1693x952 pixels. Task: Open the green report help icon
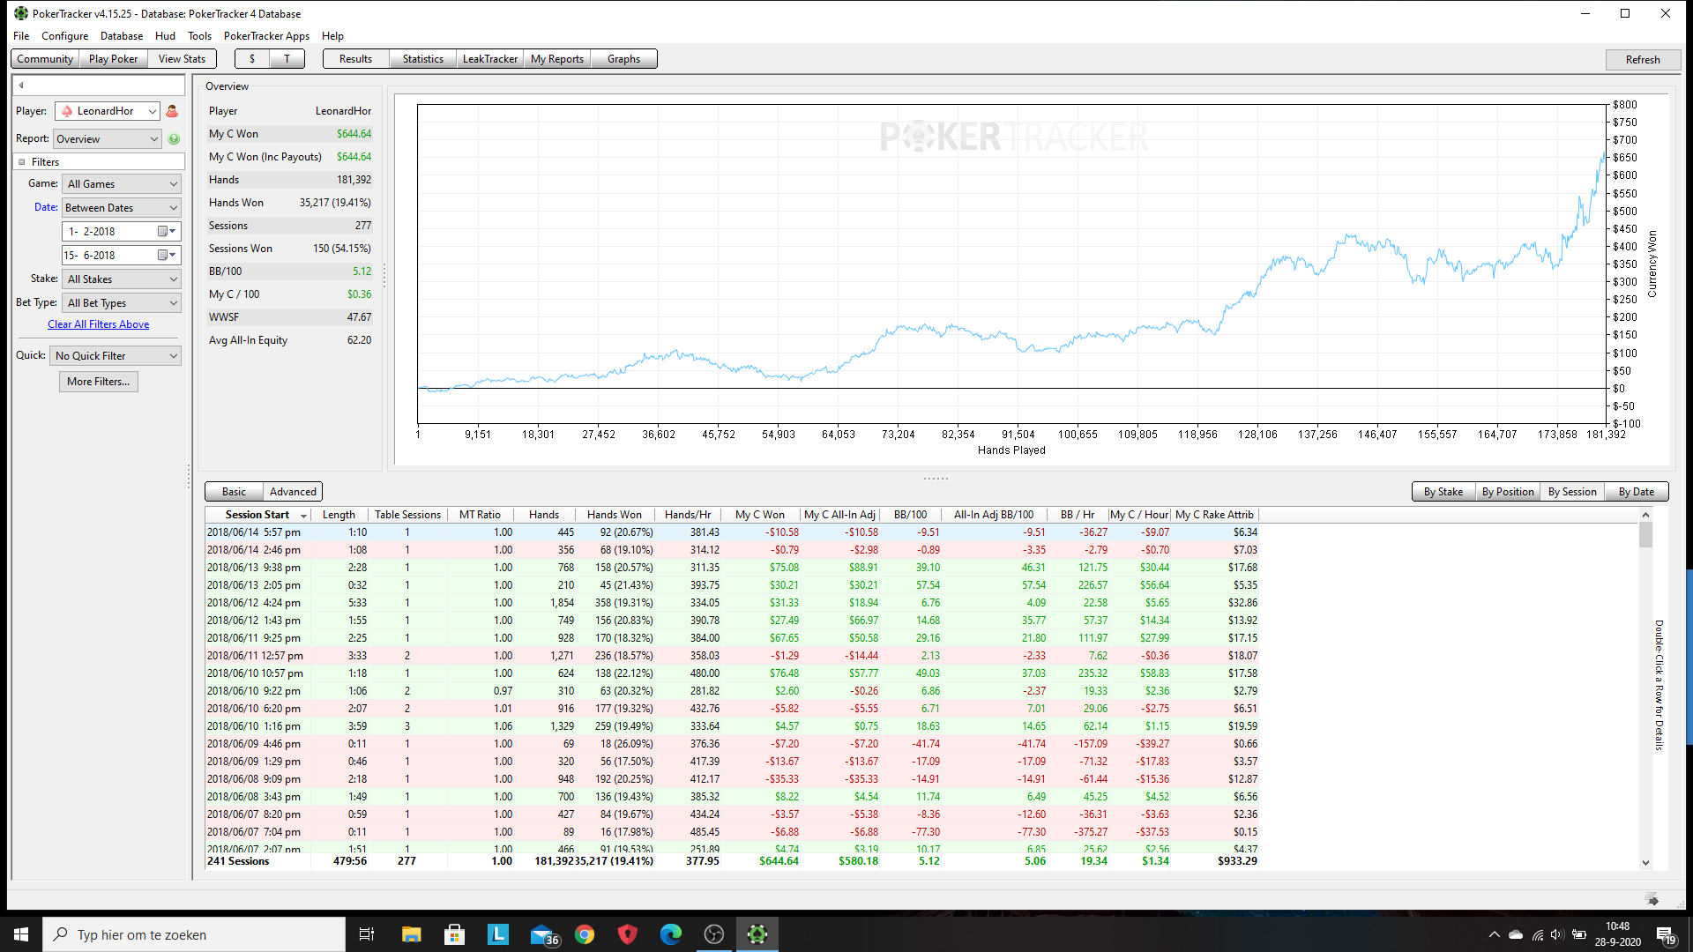pos(174,139)
